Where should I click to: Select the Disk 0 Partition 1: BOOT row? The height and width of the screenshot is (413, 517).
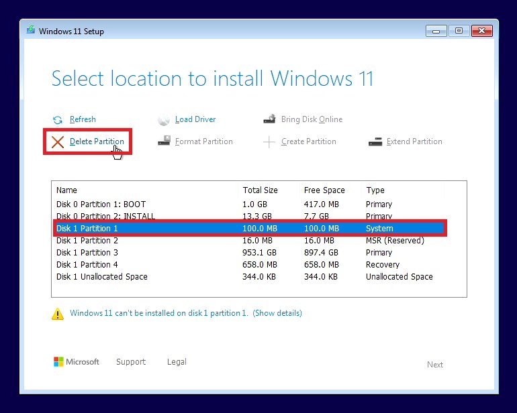pyautogui.click(x=250, y=204)
